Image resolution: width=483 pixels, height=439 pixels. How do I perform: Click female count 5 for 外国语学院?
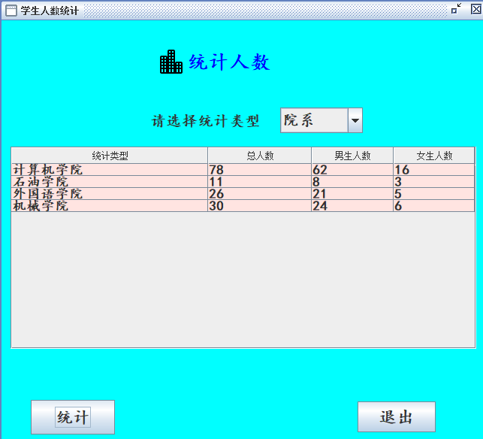click(434, 194)
